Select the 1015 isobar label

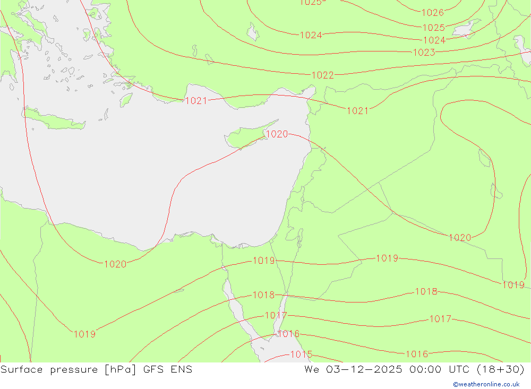302,355
